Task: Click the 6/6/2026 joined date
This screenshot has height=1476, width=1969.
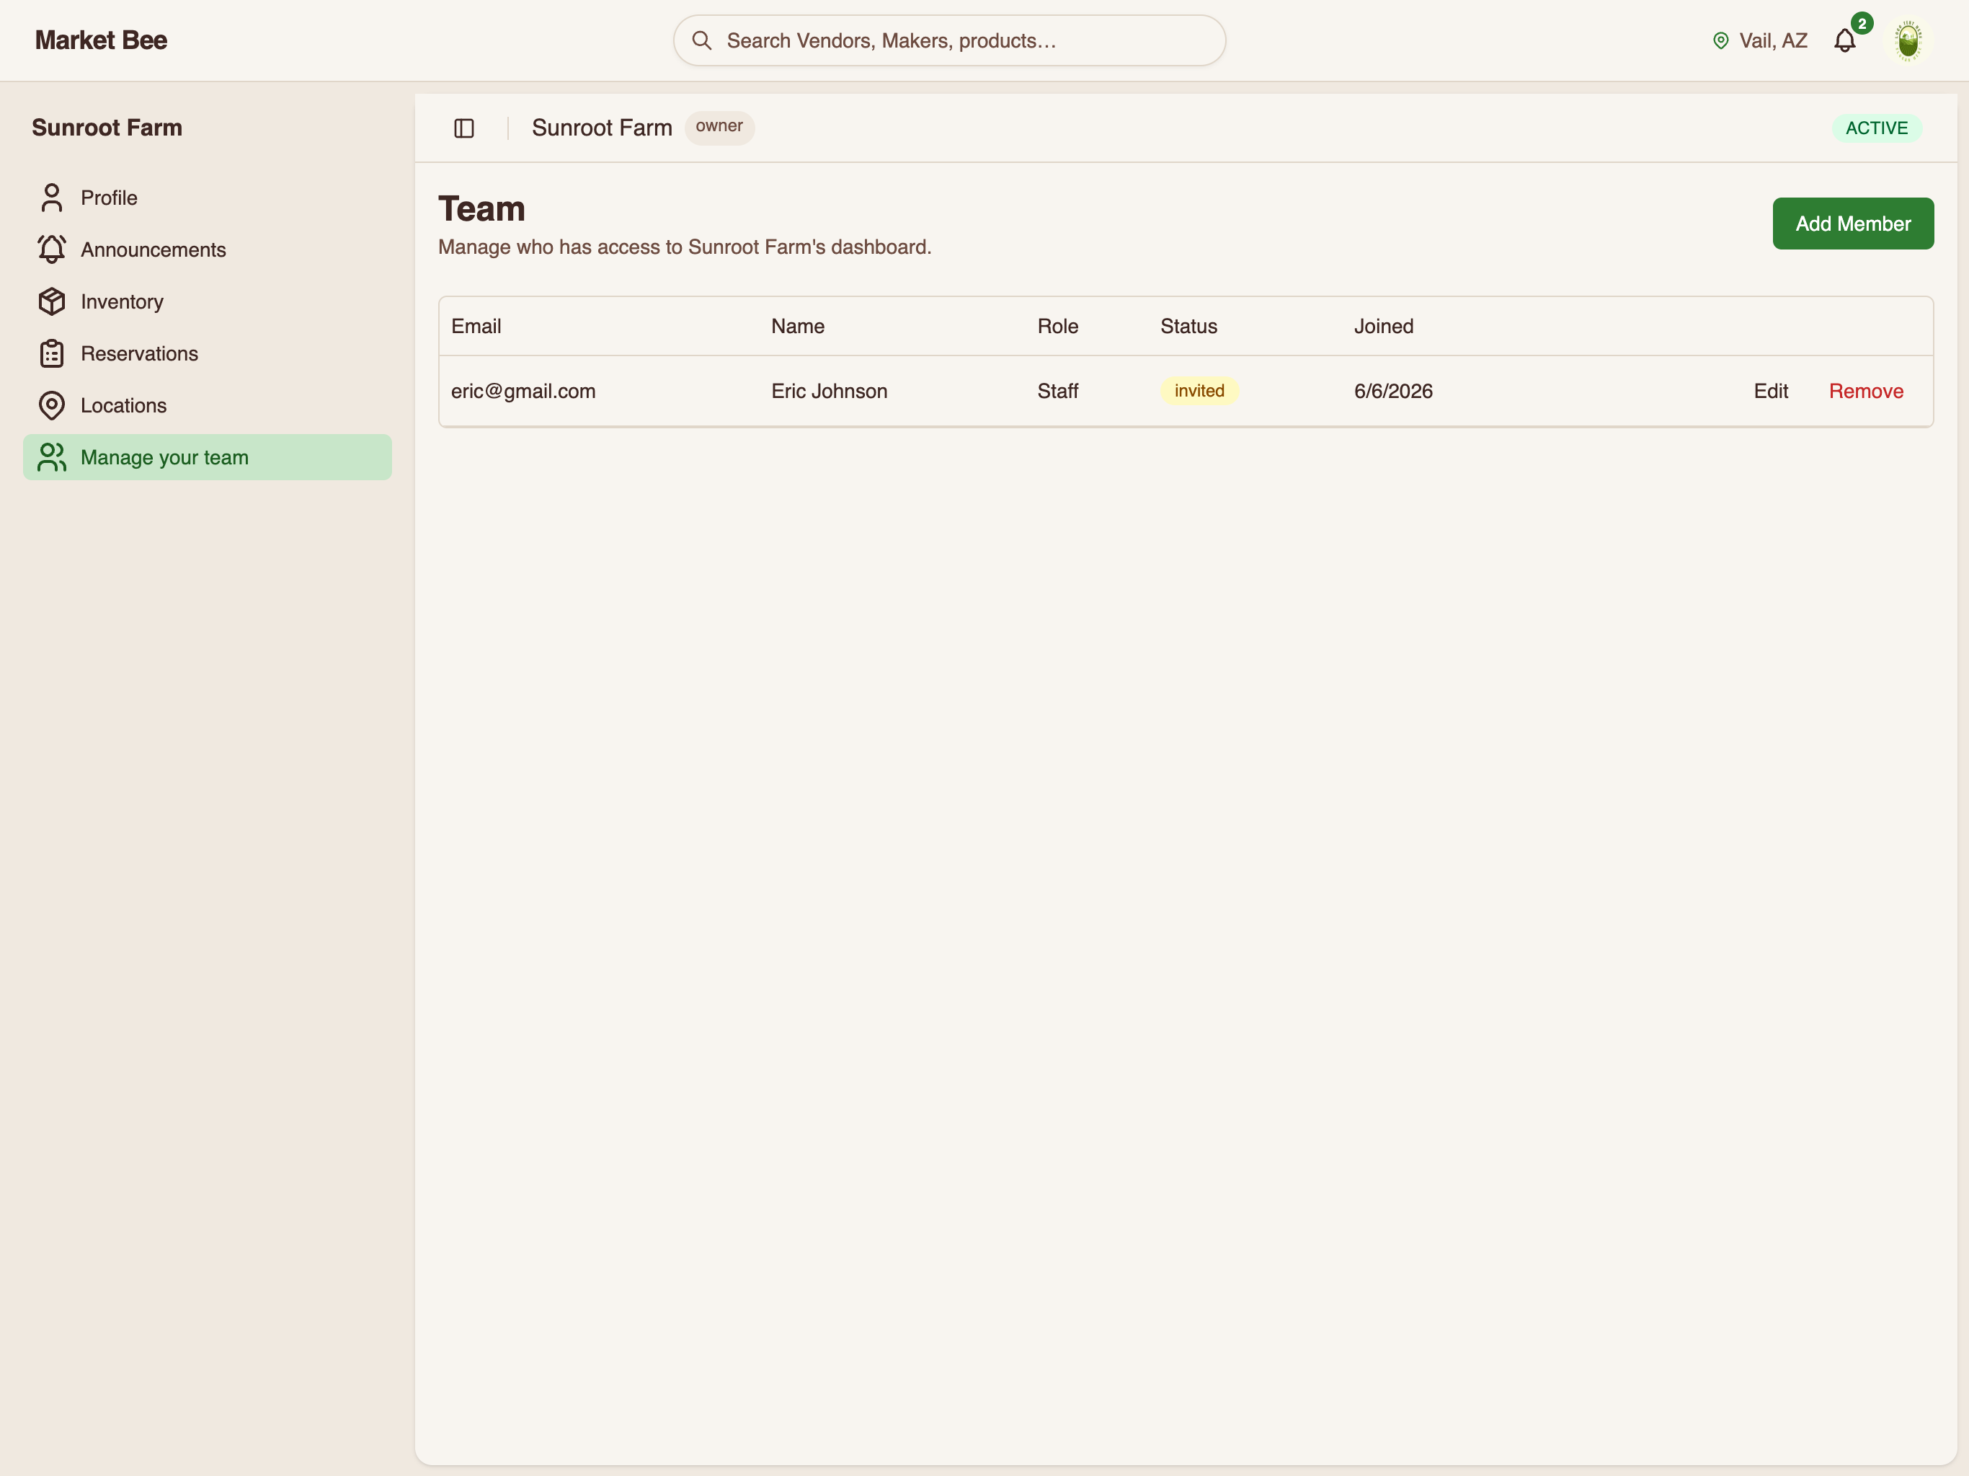Action: pos(1393,391)
